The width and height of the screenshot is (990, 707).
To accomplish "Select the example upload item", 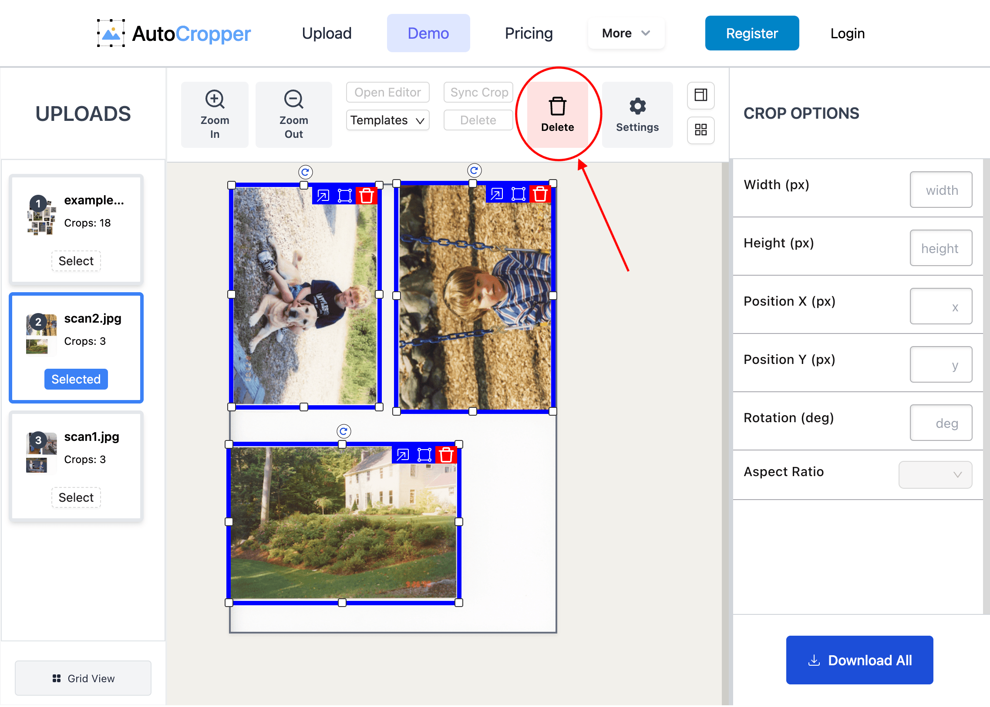I will point(76,261).
